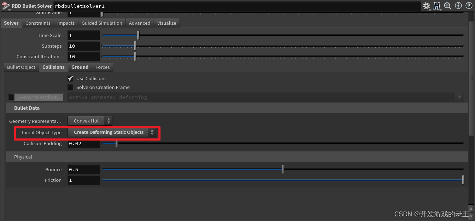Screen dimensions: 475x221
Task: Click the rbdbulletsolver1 name field
Action: point(106,6)
